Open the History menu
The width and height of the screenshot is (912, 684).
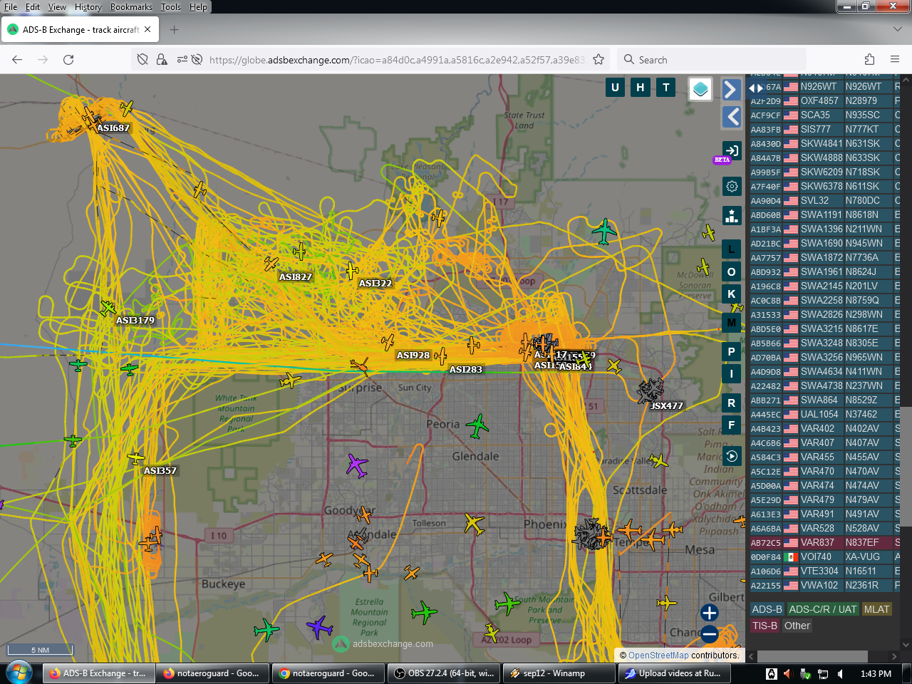point(88,7)
